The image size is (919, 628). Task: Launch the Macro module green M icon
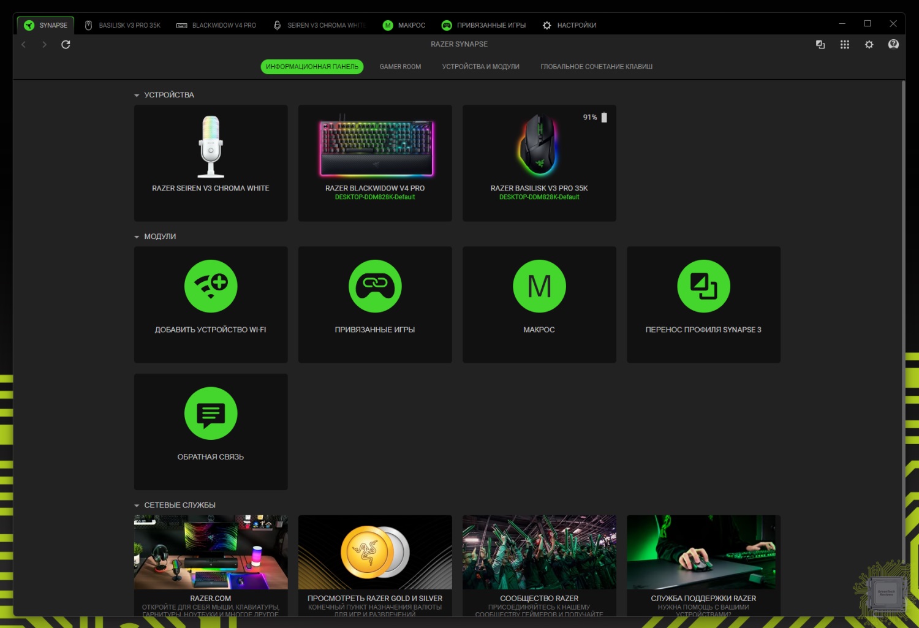click(539, 286)
